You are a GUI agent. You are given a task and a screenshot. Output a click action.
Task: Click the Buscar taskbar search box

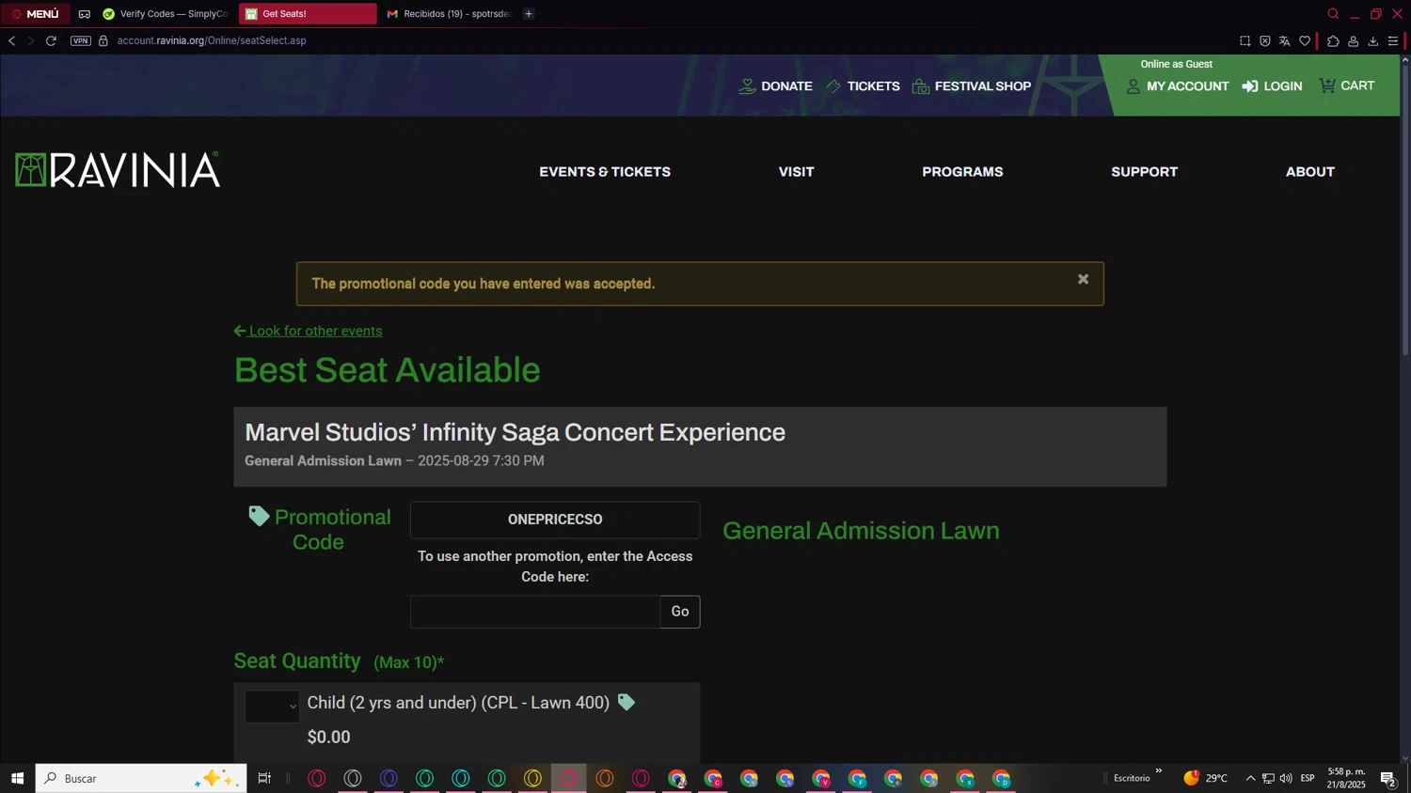141,778
